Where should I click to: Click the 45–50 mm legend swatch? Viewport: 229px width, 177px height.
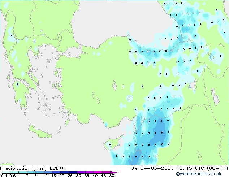click(106, 172)
